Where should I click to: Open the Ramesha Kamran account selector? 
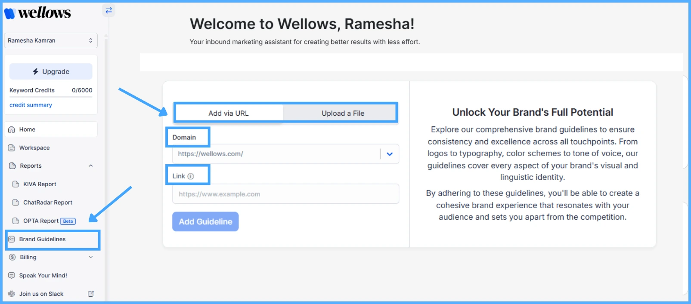tap(51, 40)
